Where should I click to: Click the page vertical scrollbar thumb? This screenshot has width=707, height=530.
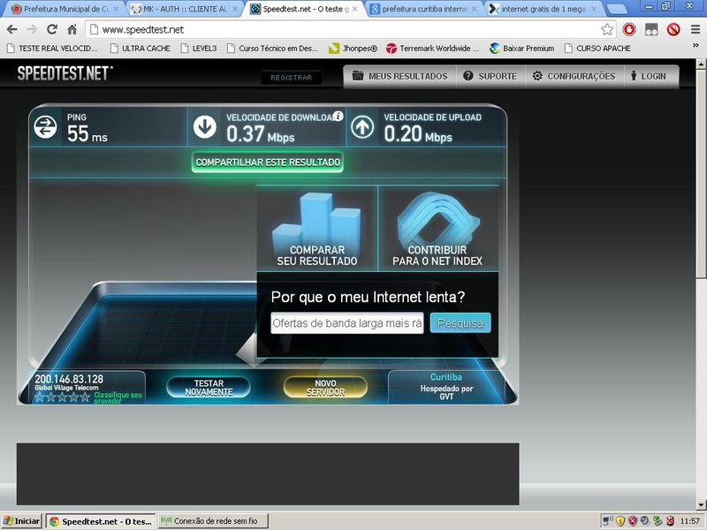click(x=701, y=174)
